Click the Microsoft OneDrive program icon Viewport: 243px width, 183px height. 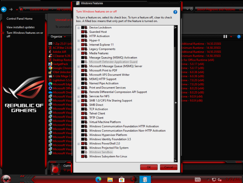tap(50, 92)
